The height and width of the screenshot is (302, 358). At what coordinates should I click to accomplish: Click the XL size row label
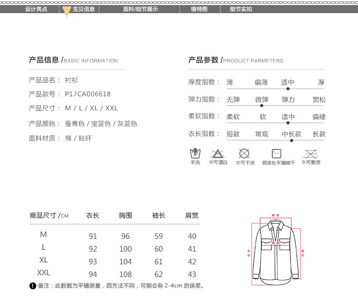(44, 260)
